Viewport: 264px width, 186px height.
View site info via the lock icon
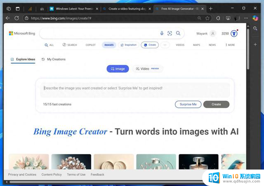(26, 18)
